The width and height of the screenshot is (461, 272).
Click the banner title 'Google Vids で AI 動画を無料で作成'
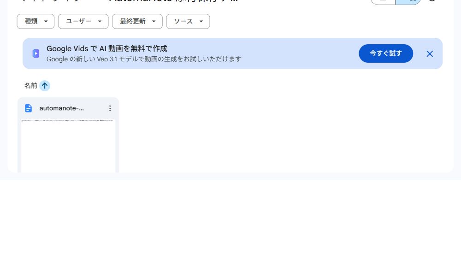107,48
